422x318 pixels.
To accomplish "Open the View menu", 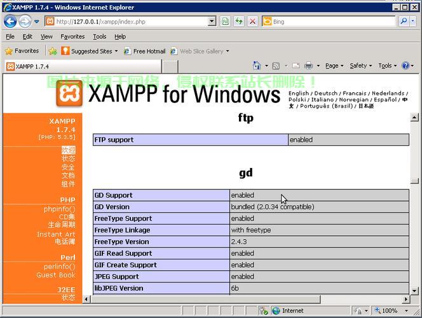I will click(46, 37).
